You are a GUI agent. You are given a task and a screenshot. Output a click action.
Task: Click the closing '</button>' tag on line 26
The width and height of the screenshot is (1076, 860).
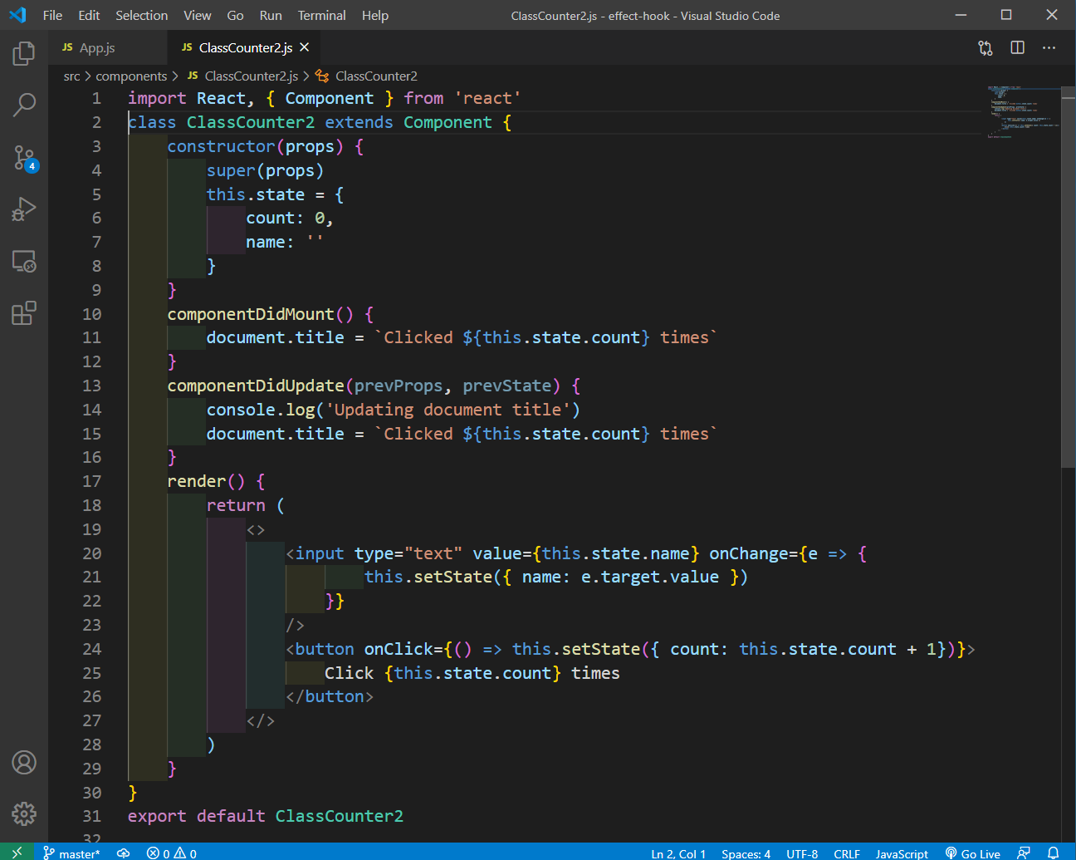(330, 696)
